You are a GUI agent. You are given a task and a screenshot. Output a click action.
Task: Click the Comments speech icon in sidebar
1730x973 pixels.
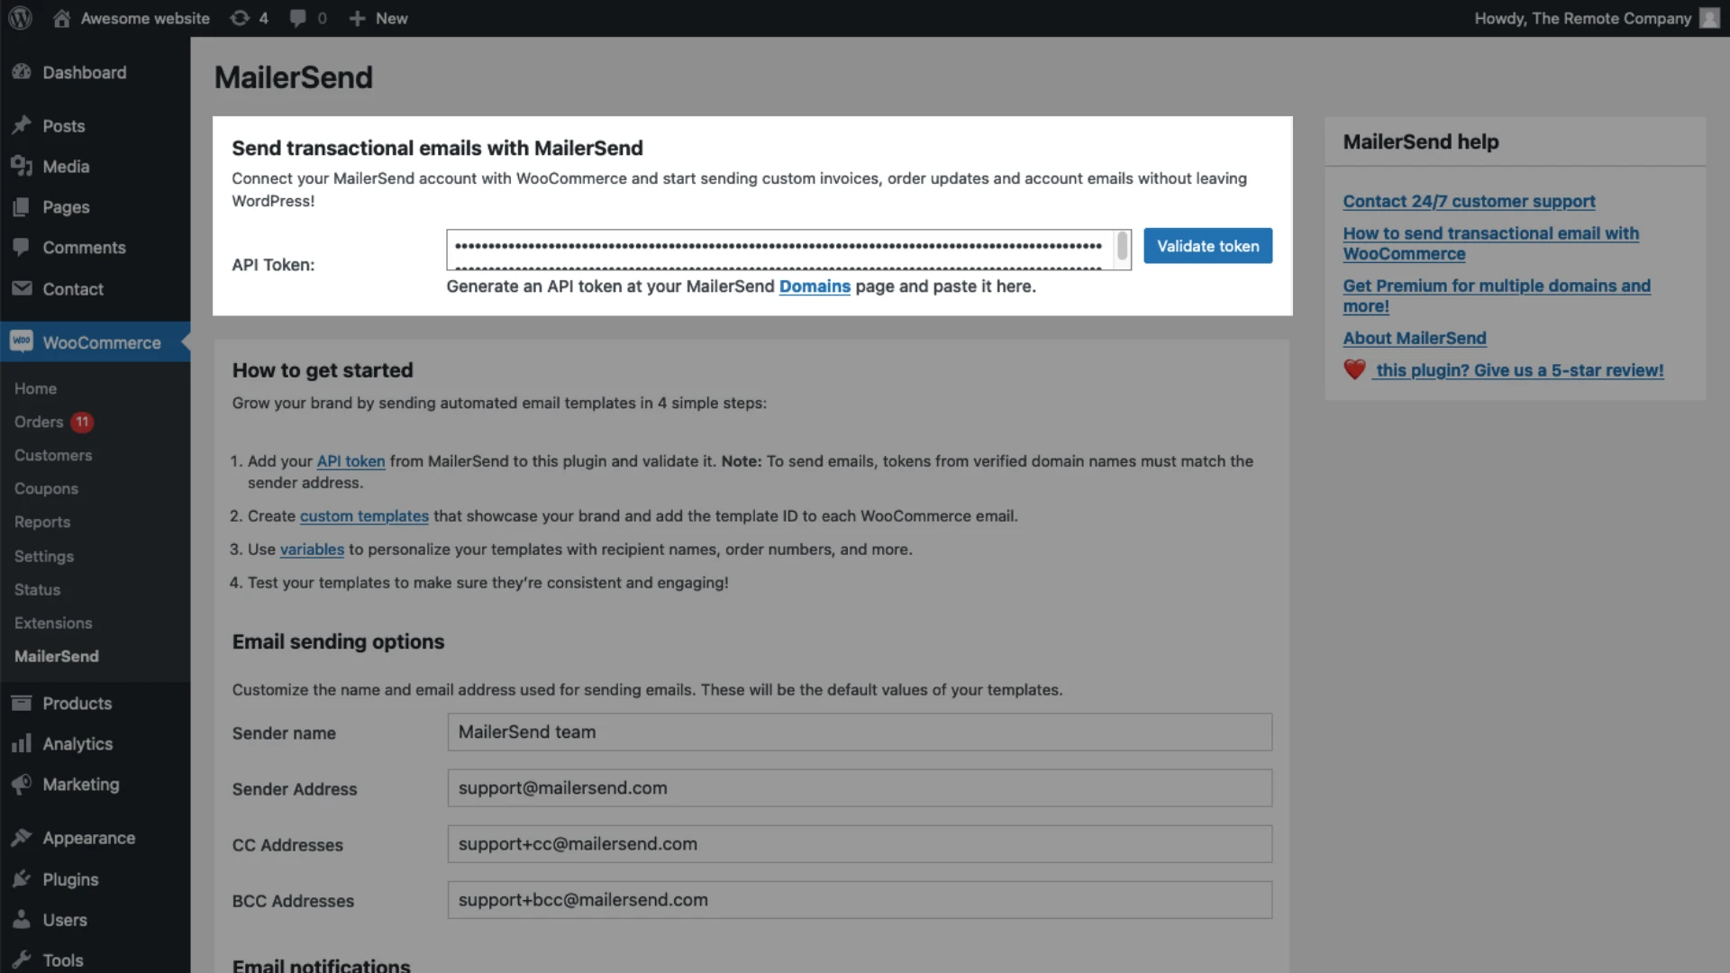[x=22, y=247]
